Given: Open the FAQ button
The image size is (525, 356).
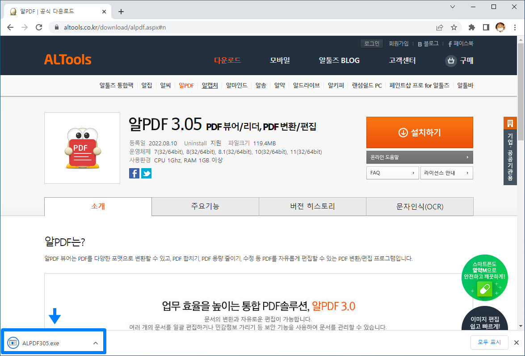Looking at the screenshot, I should click(392, 173).
